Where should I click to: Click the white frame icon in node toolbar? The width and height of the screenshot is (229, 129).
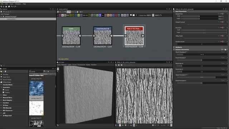133,15
